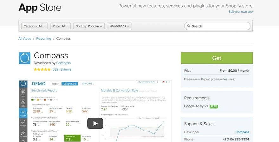Open the Compass developer link under Support & Sales
Screen dimensions: 279x142
tap(242, 132)
